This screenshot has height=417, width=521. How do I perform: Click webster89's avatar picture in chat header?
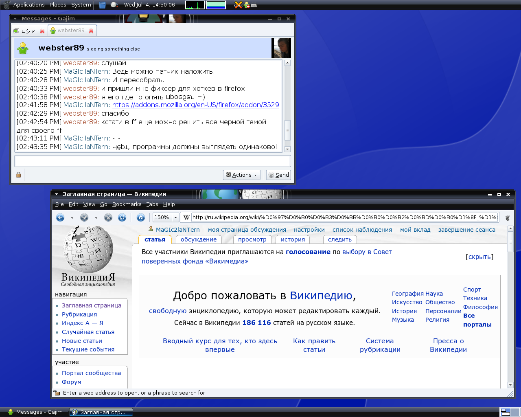(x=281, y=48)
